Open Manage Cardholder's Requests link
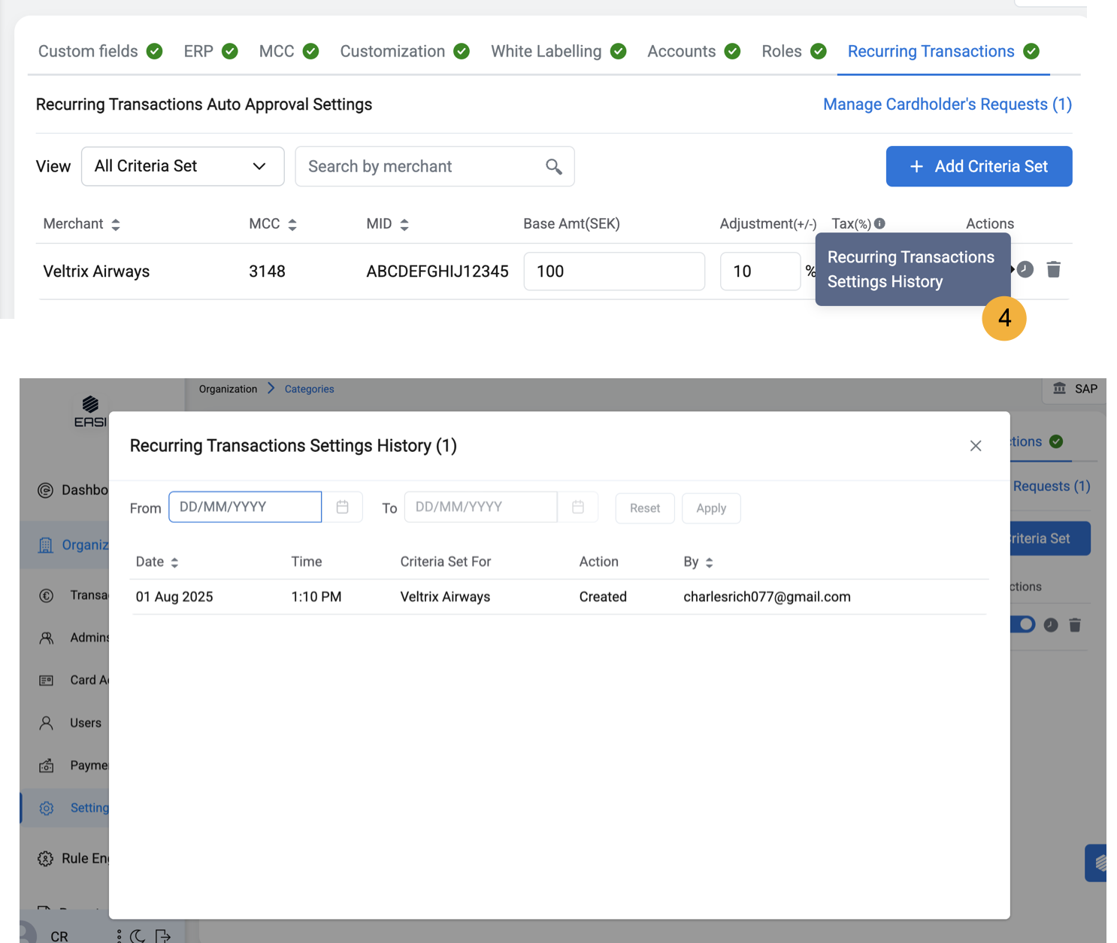Screen dimensions: 1117x943 point(946,105)
